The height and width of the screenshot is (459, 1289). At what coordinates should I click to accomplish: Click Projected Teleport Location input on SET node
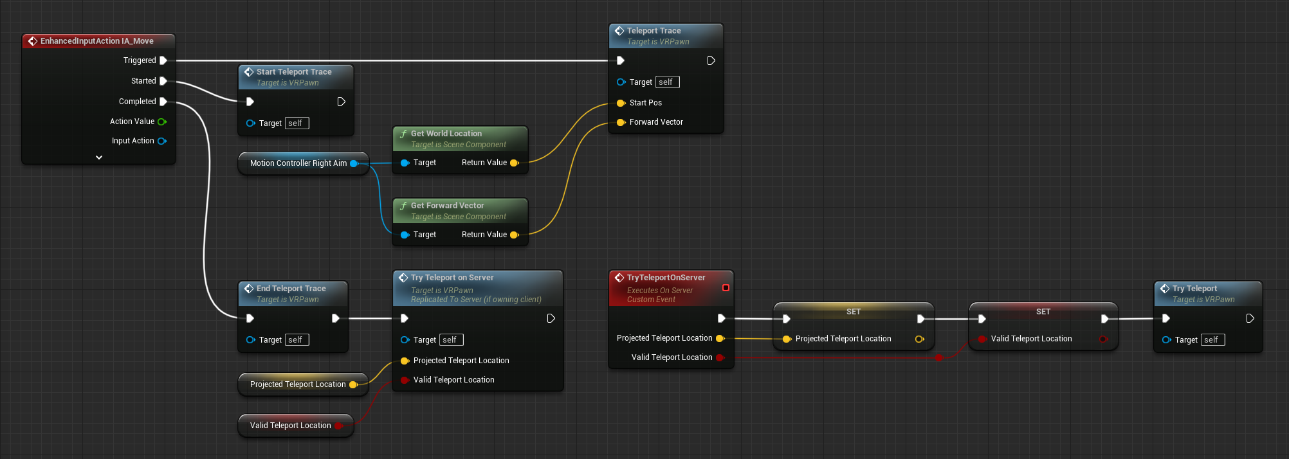click(x=787, y=339)
